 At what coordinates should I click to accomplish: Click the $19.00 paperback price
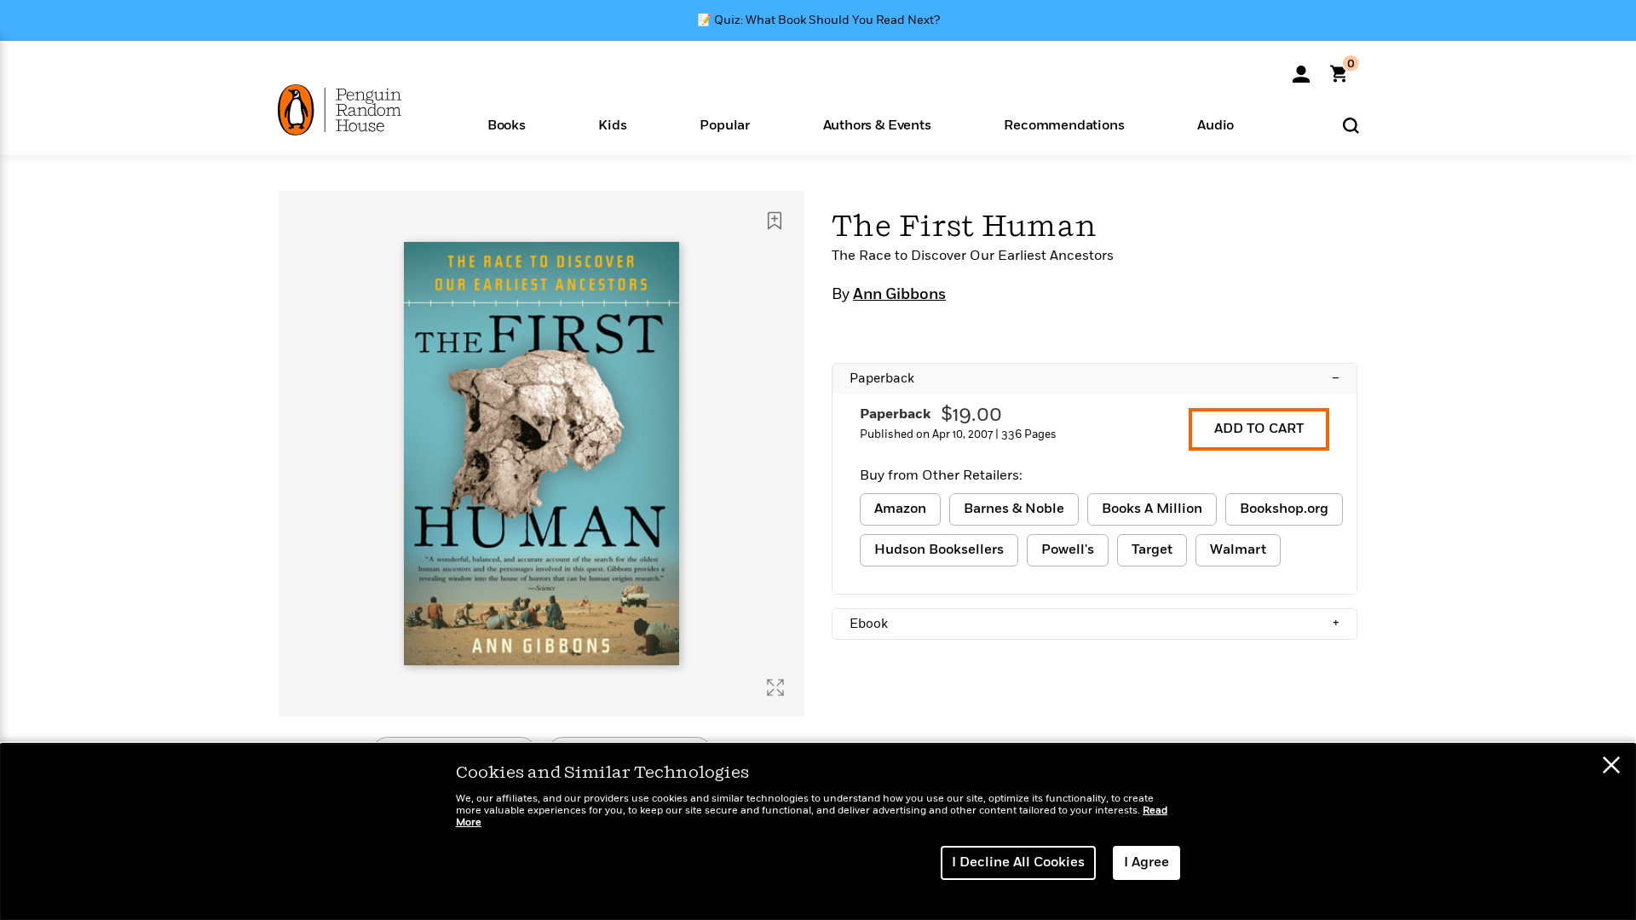971,415
